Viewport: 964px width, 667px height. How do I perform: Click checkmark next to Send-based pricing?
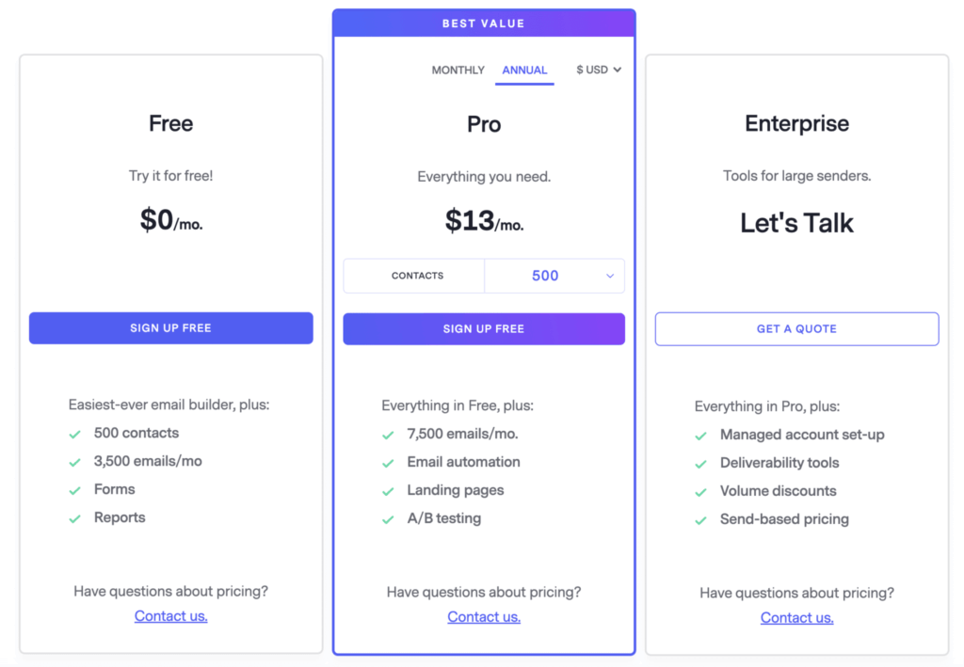[700, 521]
